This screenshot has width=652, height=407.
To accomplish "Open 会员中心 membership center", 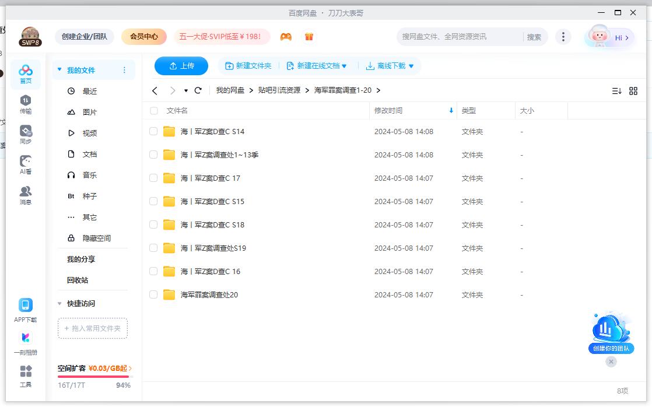I will click(144, 37).
